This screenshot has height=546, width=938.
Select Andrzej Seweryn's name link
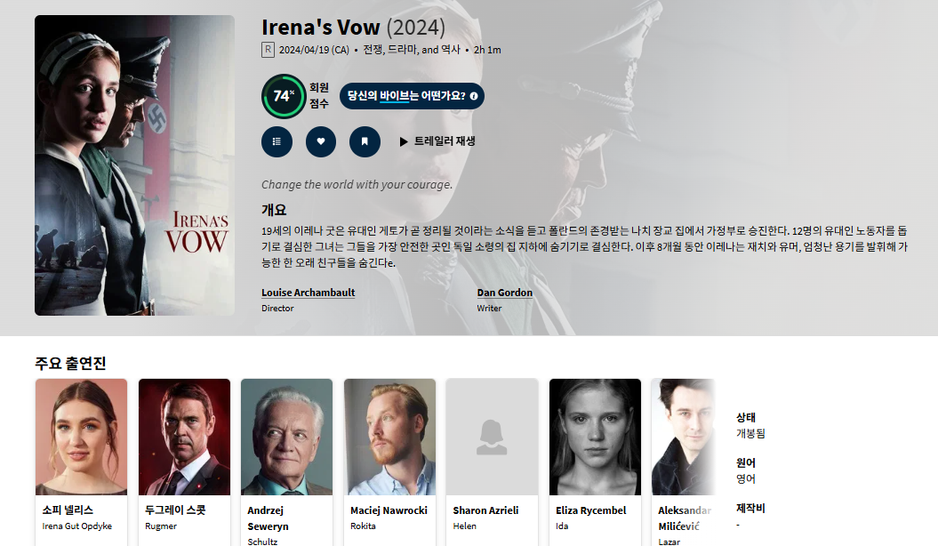coord(268,518)
